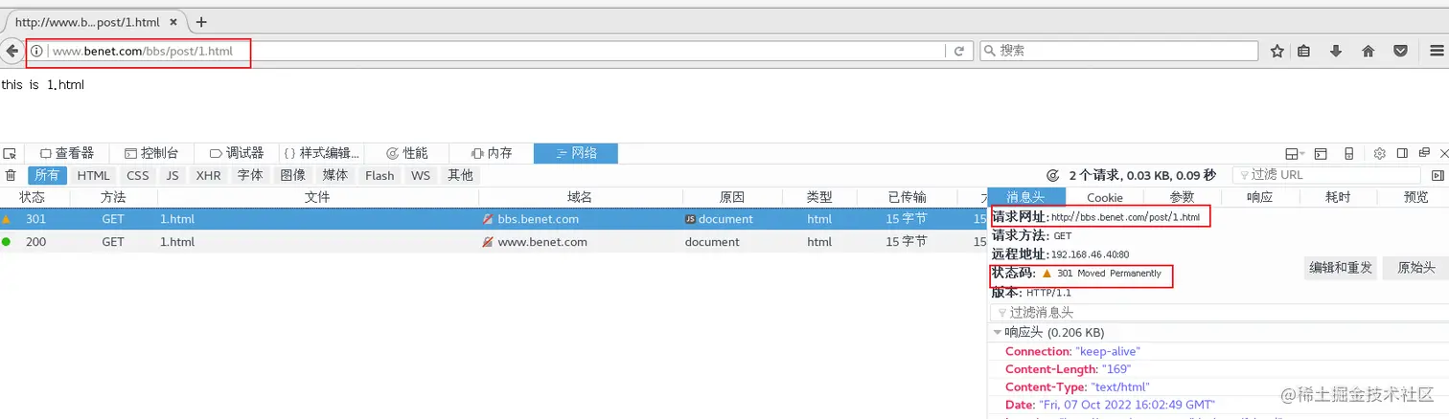Image resolution: width=1449 pixels, height=419 pixels.
Task: Open the 参数 details tab
Action: tap(1183, 197)
